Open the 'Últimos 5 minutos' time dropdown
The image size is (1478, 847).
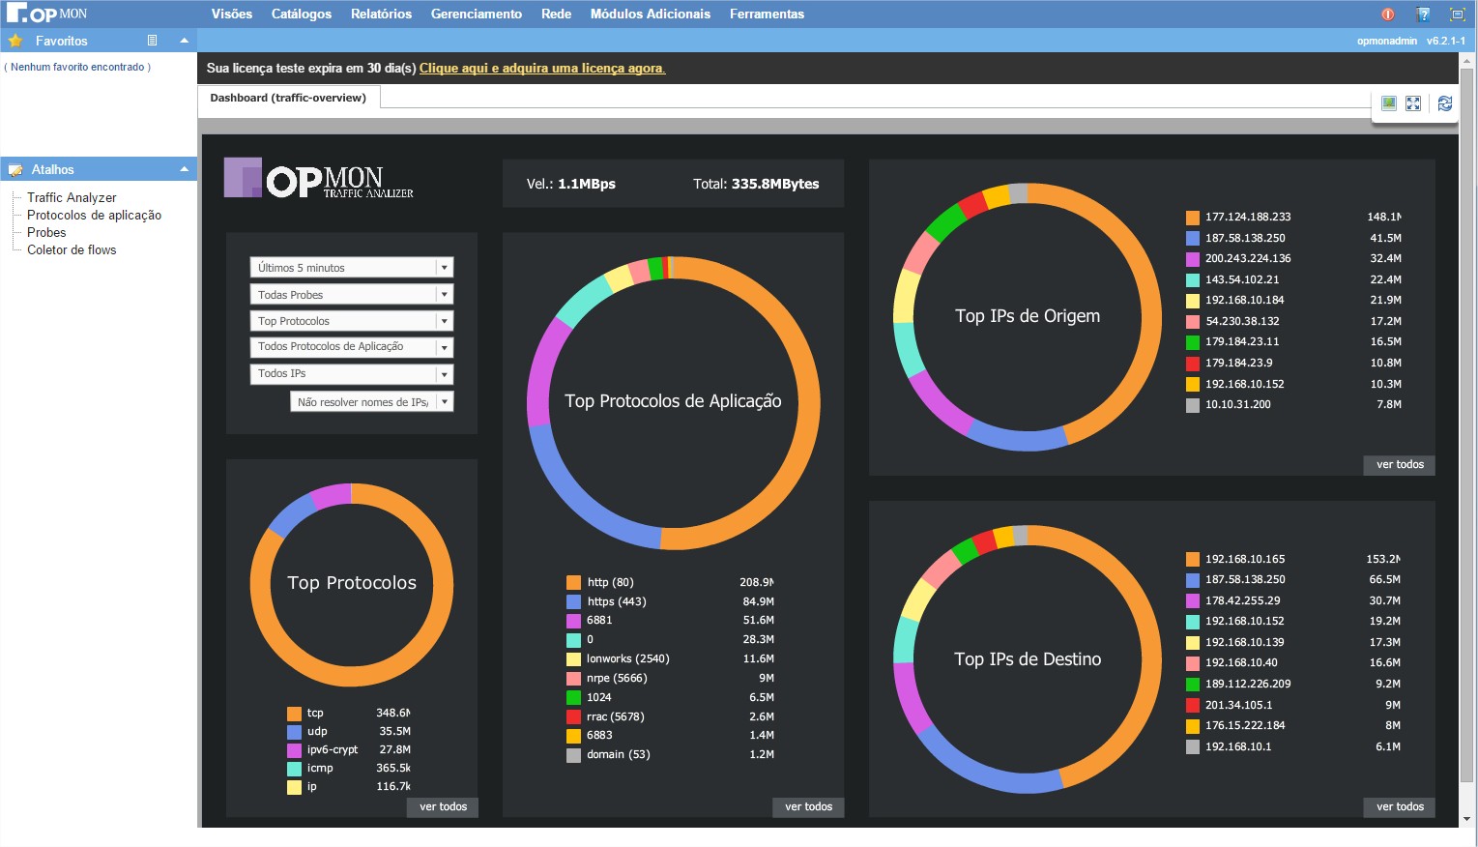[444, 268]
